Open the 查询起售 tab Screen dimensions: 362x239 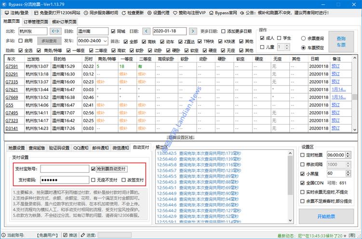tap(37, 148)
